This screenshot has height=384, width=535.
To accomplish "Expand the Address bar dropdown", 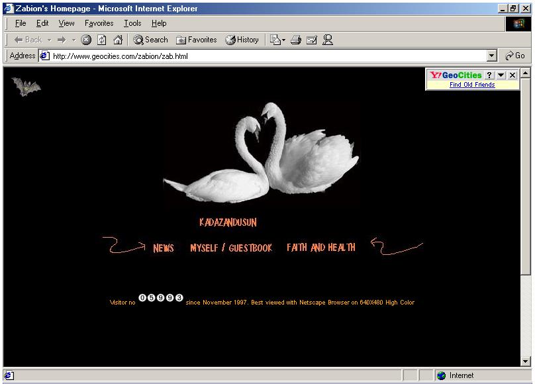I will pos(491,56).
